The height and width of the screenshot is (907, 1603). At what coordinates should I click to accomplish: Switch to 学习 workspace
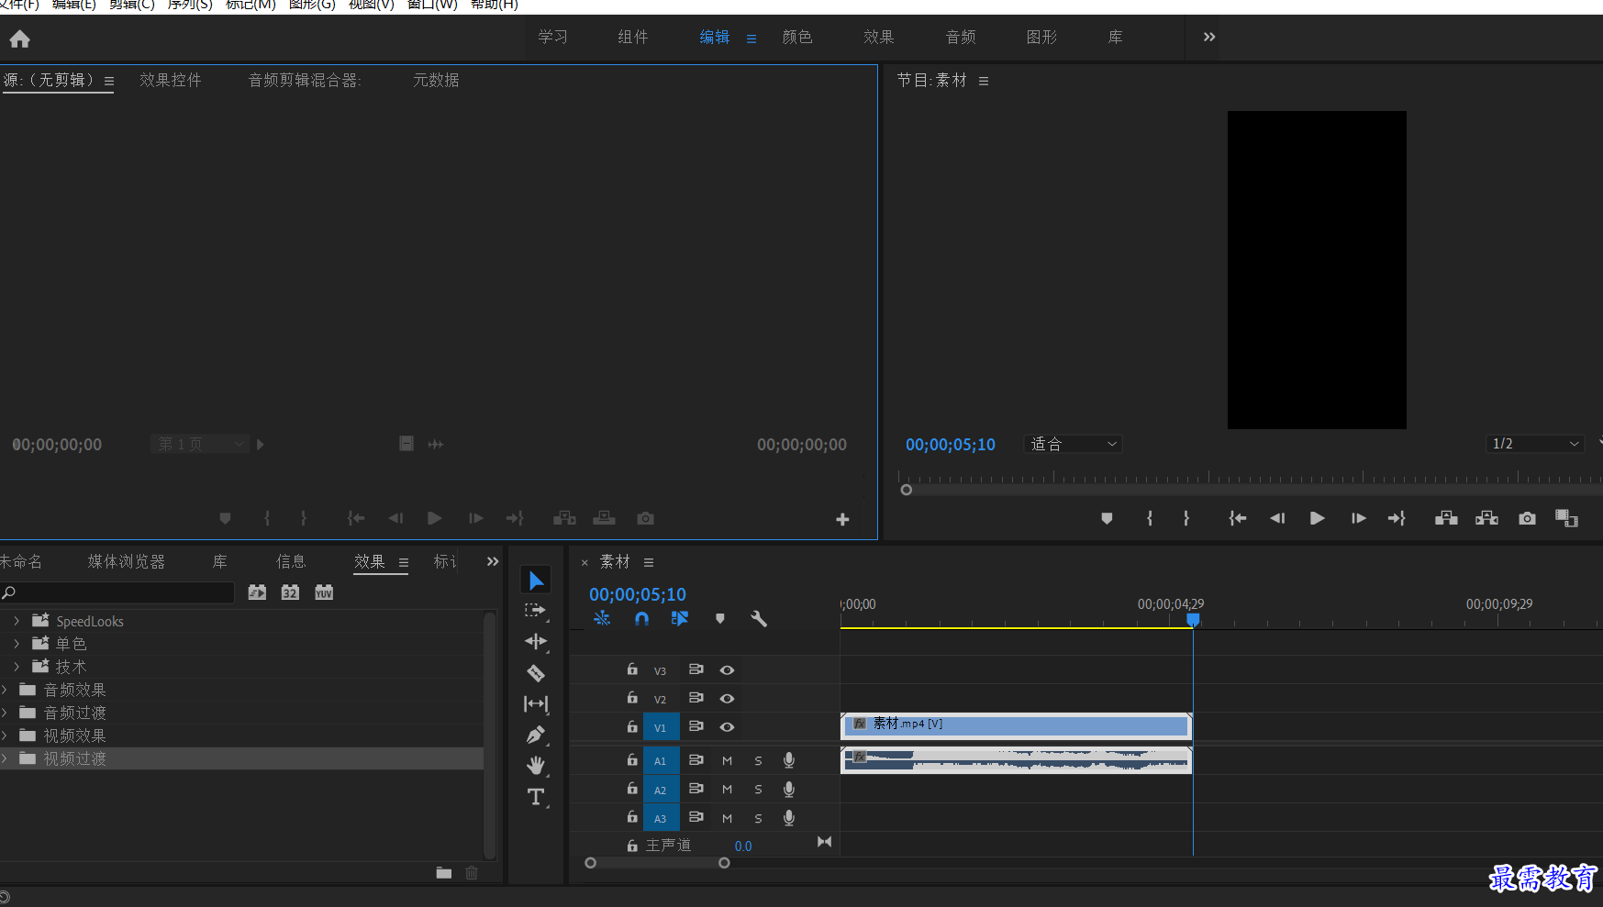(x=552, y=37)
